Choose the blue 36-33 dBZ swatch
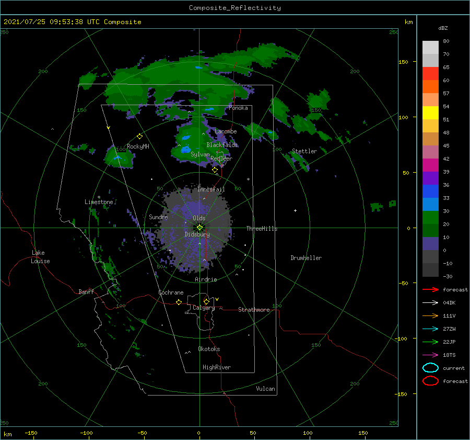 point(430,191)
